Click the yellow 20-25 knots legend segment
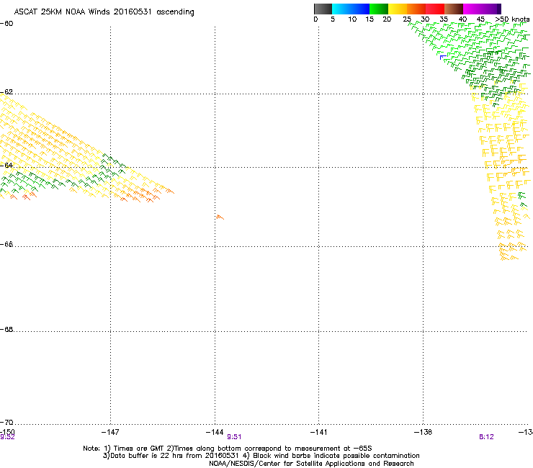Screen dimensions: 533x468 point(398,9)
